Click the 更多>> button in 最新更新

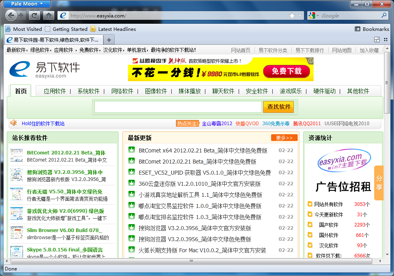(x=284, y=138)
